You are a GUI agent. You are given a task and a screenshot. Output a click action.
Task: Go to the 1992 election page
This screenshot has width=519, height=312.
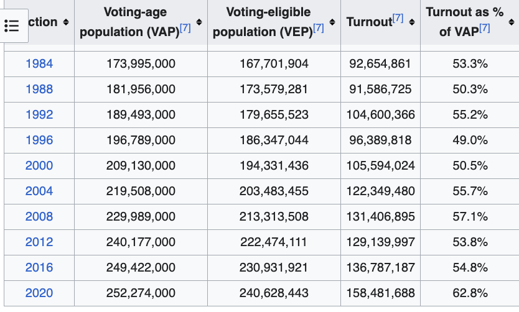coord(39,114)
